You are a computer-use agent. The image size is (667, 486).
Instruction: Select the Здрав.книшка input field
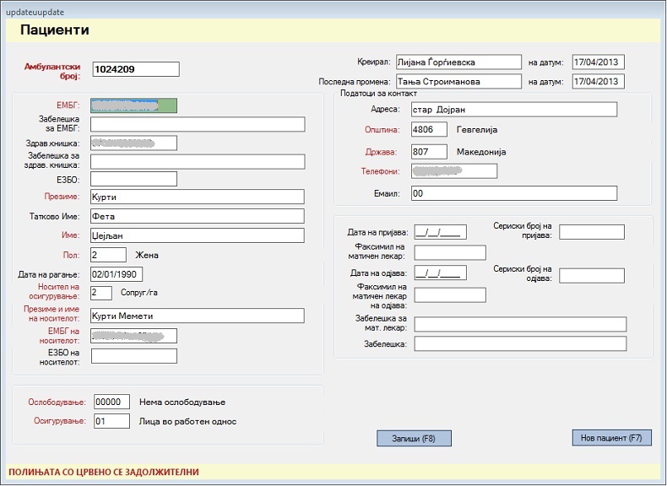coord(134,143)
